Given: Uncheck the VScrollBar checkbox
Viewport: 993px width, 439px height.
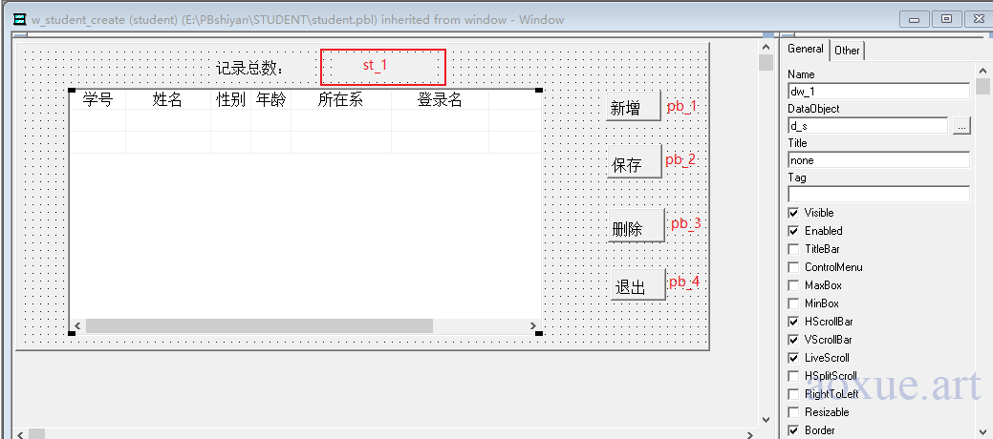Looking at the screenshot, I should [x=793, y=340].
